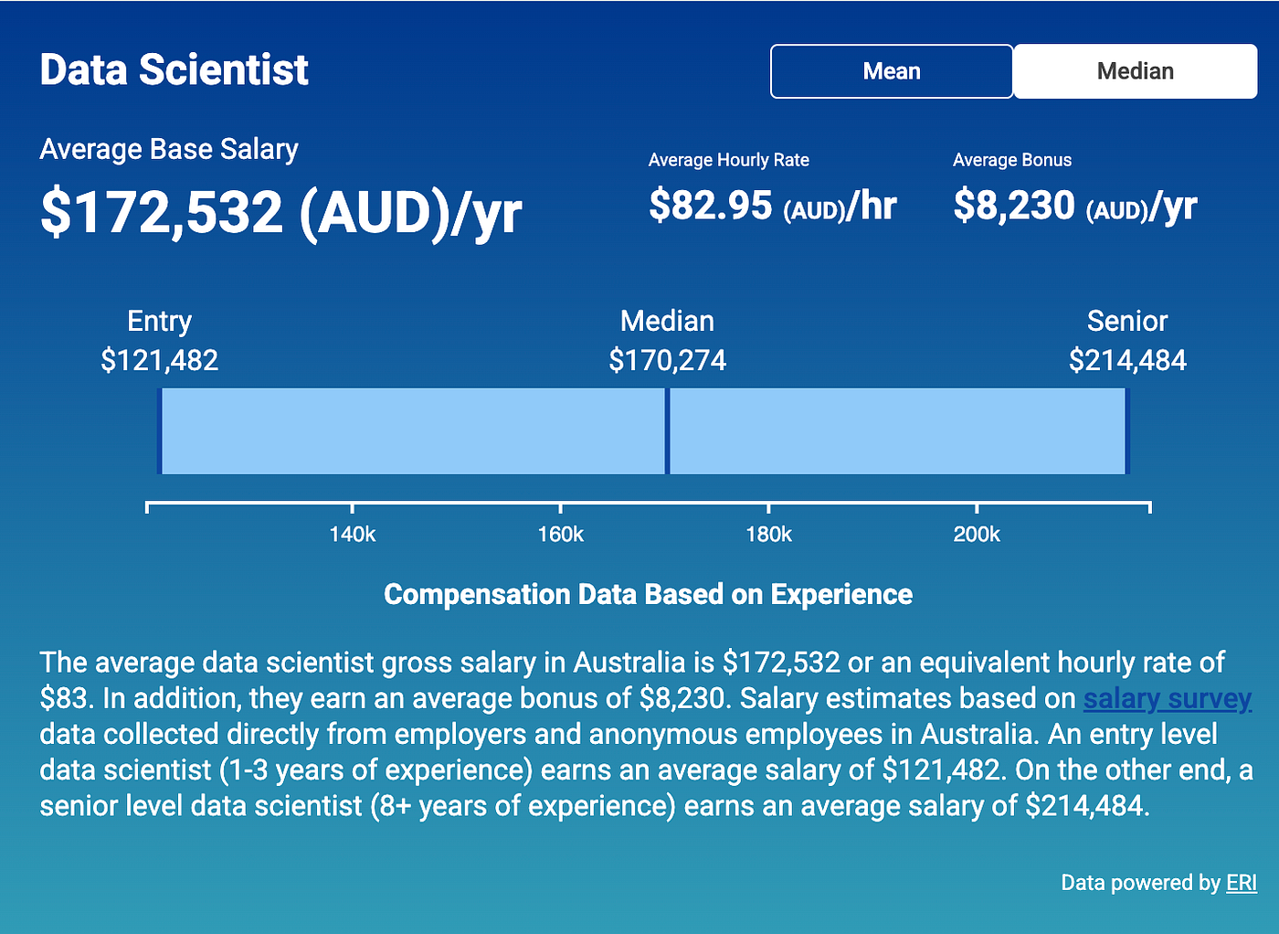The height and width of the screenshot is (934, 1279).
Task: Select the Median toggle button
Action: (1135, 71)
